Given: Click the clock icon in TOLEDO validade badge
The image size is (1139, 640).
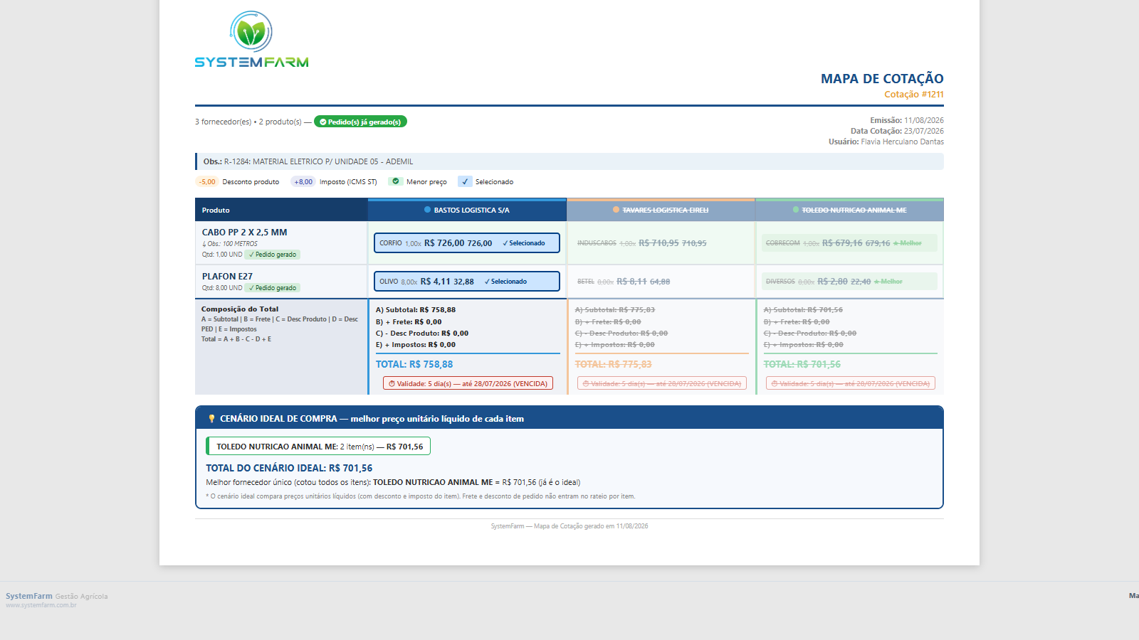Looking at the screenshot, I should [775, 383].
